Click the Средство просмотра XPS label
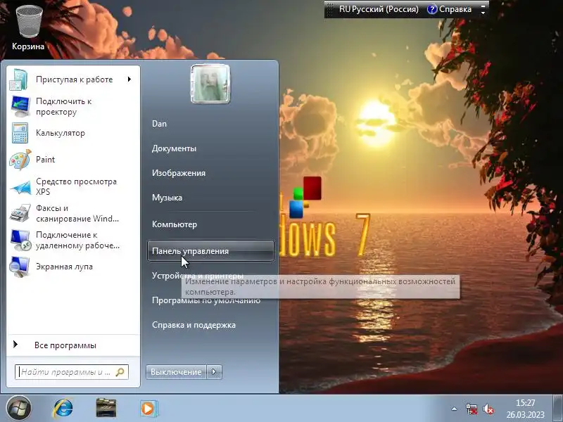The height and width of the screenshot is (422, 563). [76, 186]
